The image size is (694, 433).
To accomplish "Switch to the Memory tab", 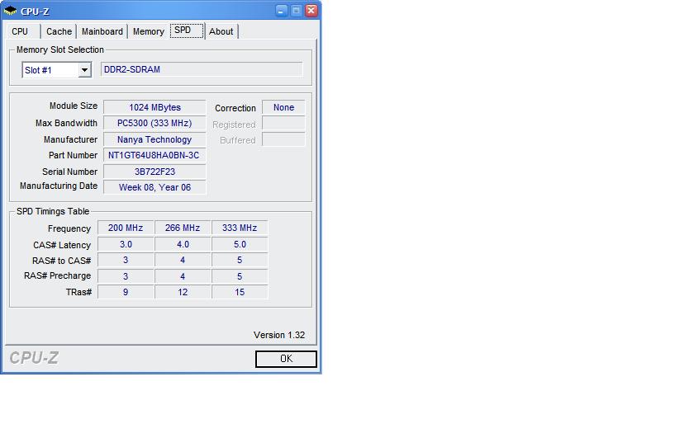I will pyautogui.click(x=148, y=31).
